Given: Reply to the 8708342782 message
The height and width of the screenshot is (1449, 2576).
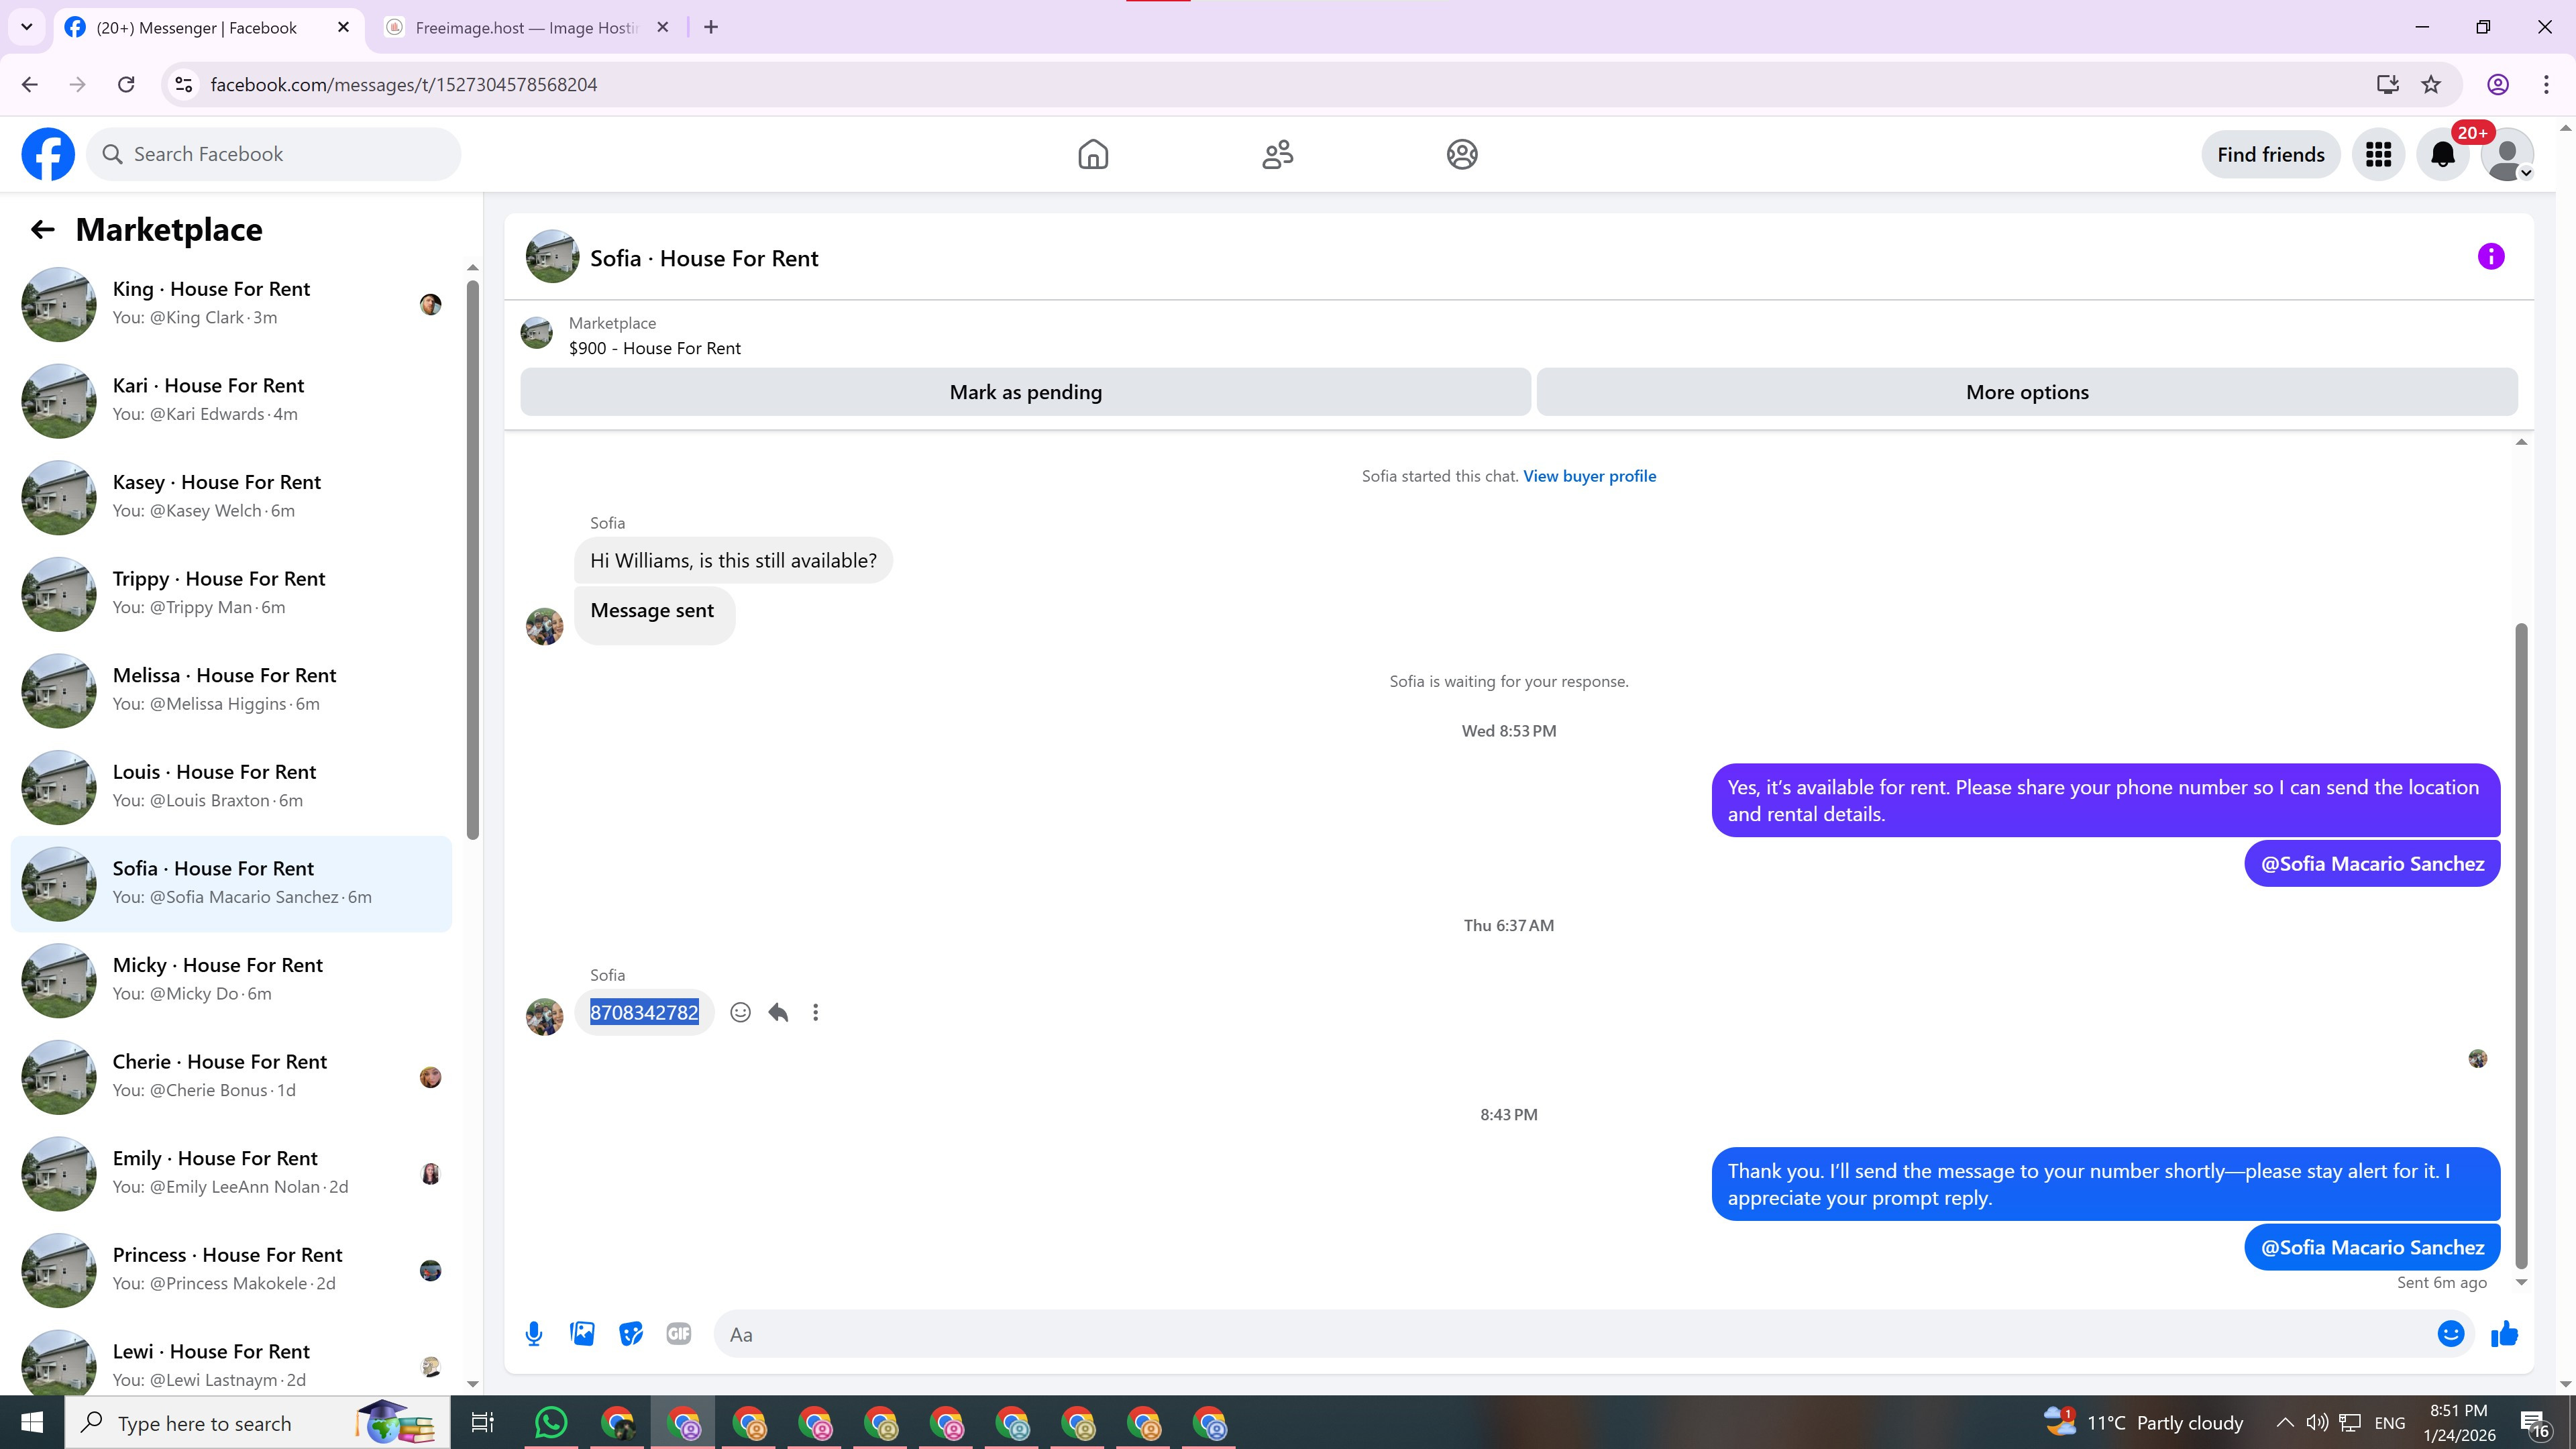Looking at the screenshot, I should [x=778, y=1012].
